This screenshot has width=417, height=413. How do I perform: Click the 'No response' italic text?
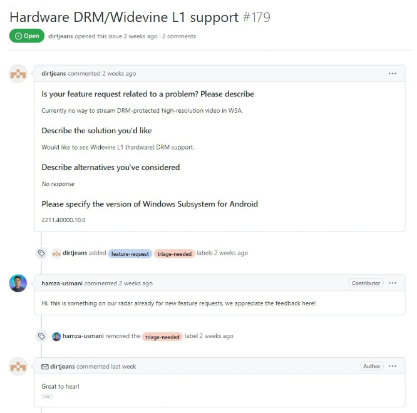coord(58,184)
